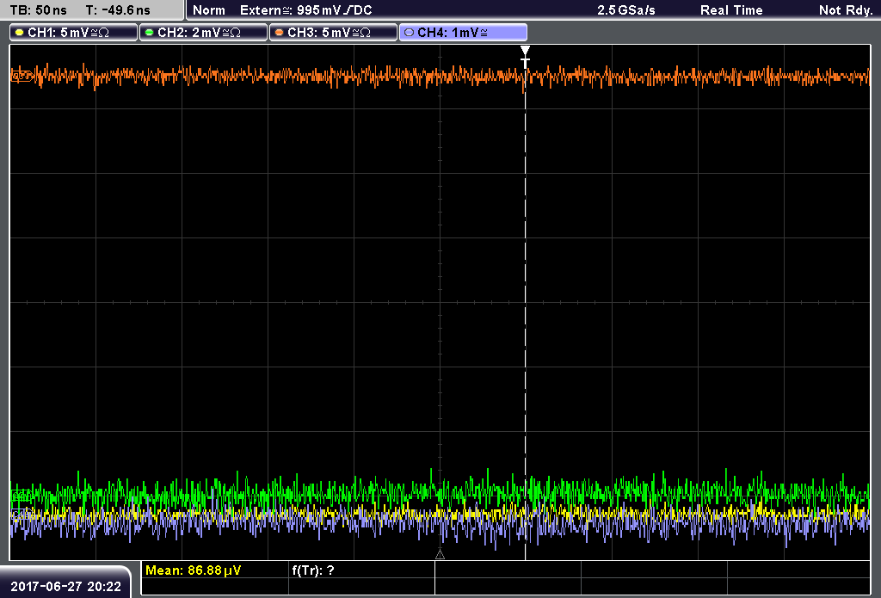Image resolution: width=881 pixels, height=598 pixels.
Task: Click the triangle reference marker at graticule bottom
Action: click(x=440, y=555)
